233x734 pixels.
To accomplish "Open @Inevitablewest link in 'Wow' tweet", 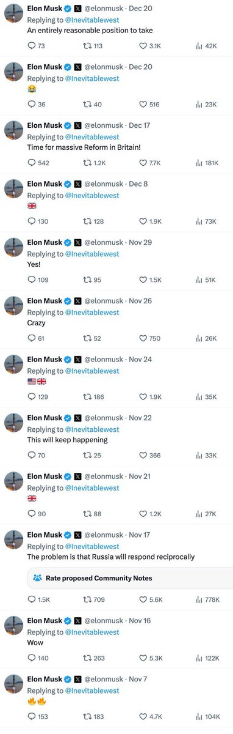I will pos(92,632).
